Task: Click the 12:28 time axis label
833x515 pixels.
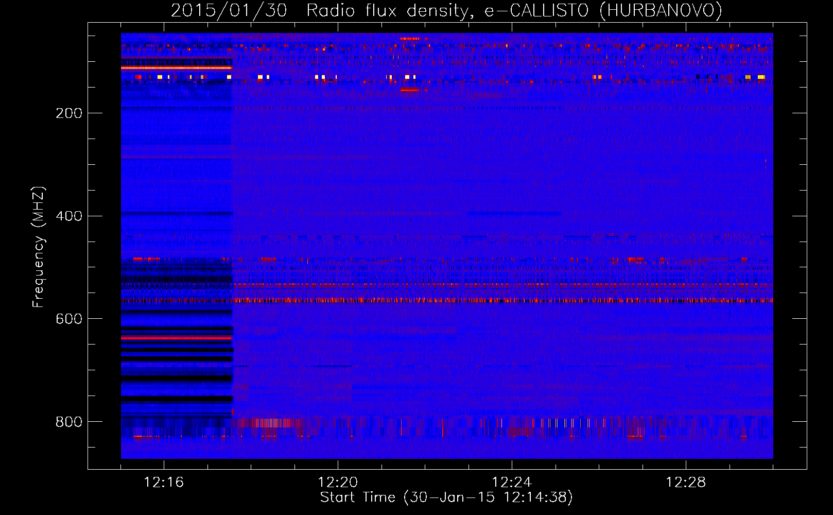Action: [x=686, y=483]
